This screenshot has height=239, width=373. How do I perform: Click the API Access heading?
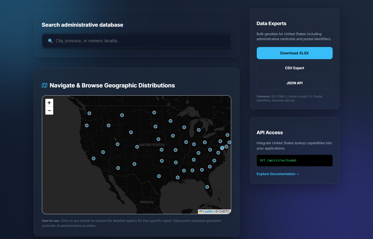pos(270,133)
